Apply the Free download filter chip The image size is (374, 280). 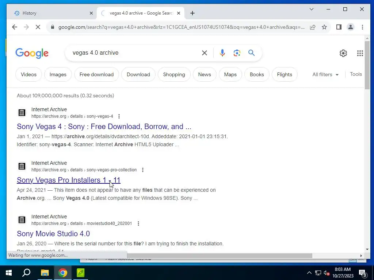(96, 74)
